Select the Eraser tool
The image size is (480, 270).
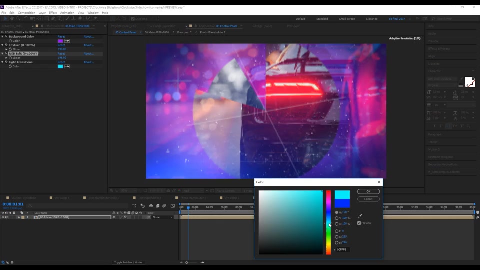point(80,18)
